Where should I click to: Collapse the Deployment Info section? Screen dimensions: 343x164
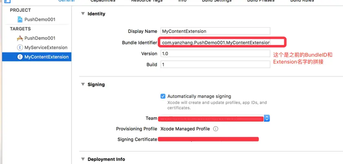(x=83, y=159)
